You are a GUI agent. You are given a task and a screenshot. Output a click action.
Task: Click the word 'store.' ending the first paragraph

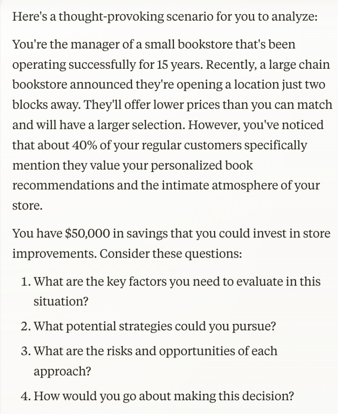tap(27, 206)
